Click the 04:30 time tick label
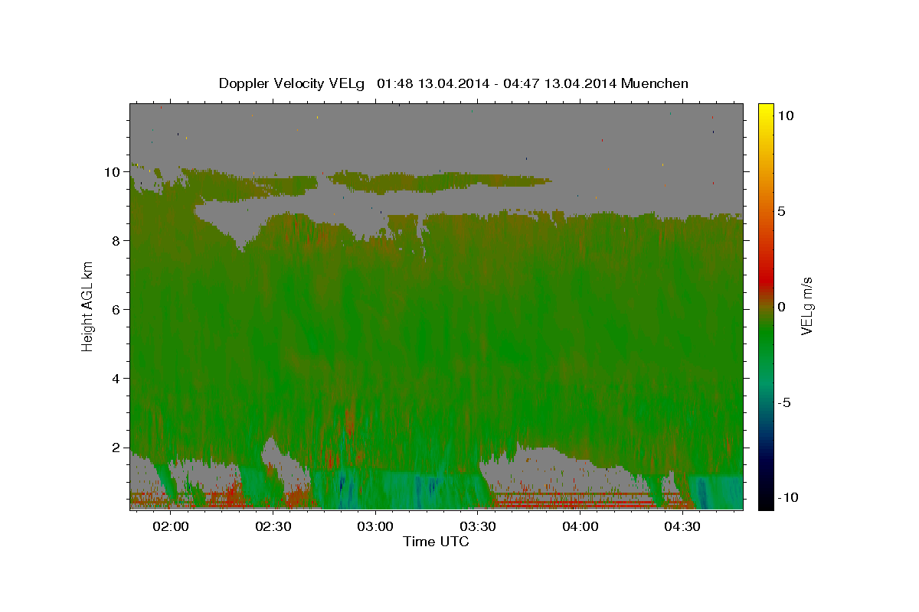The image size is (919, 612). pos(682,527)
